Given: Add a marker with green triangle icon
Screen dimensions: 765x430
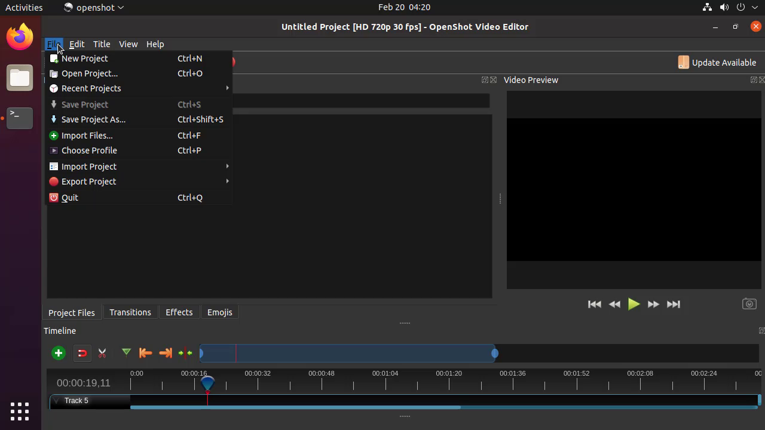Looking at the screenshot, I should (x=126, y=352).
